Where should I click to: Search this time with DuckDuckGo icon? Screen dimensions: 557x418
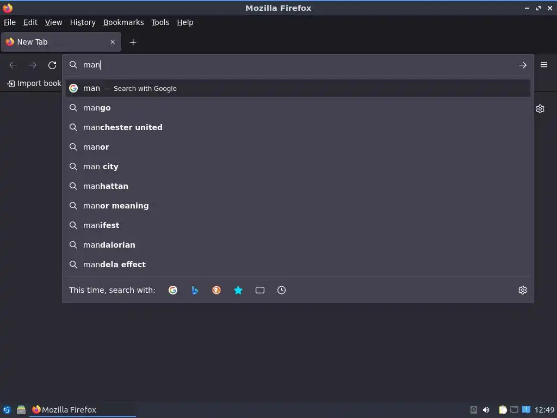click(x=216, y=290)
